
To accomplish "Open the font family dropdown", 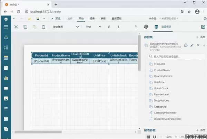I will (x=66, y=27).
